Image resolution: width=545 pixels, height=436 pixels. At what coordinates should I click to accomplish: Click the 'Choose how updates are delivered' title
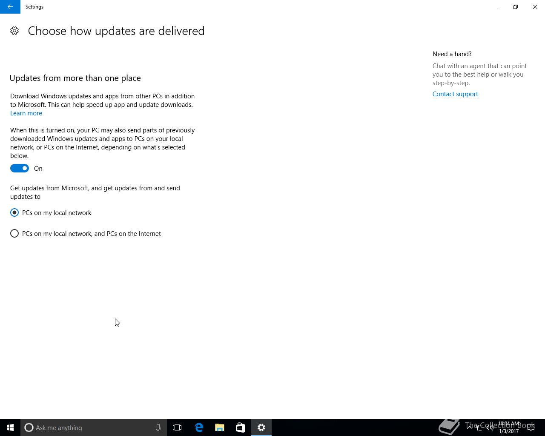(116, 31)
